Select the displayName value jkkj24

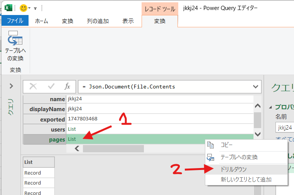click(x=75, y=109)
